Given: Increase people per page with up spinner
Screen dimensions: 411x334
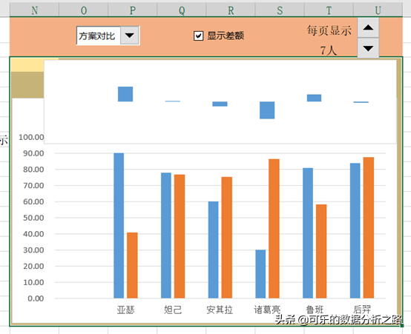Looking at the screenshot, I should [368, 27].
